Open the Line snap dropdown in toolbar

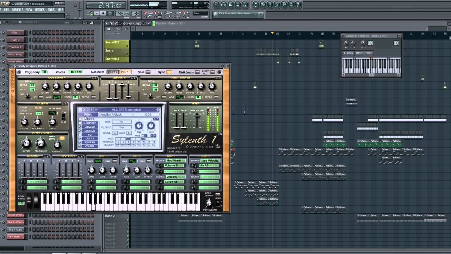tap(201, 13)
